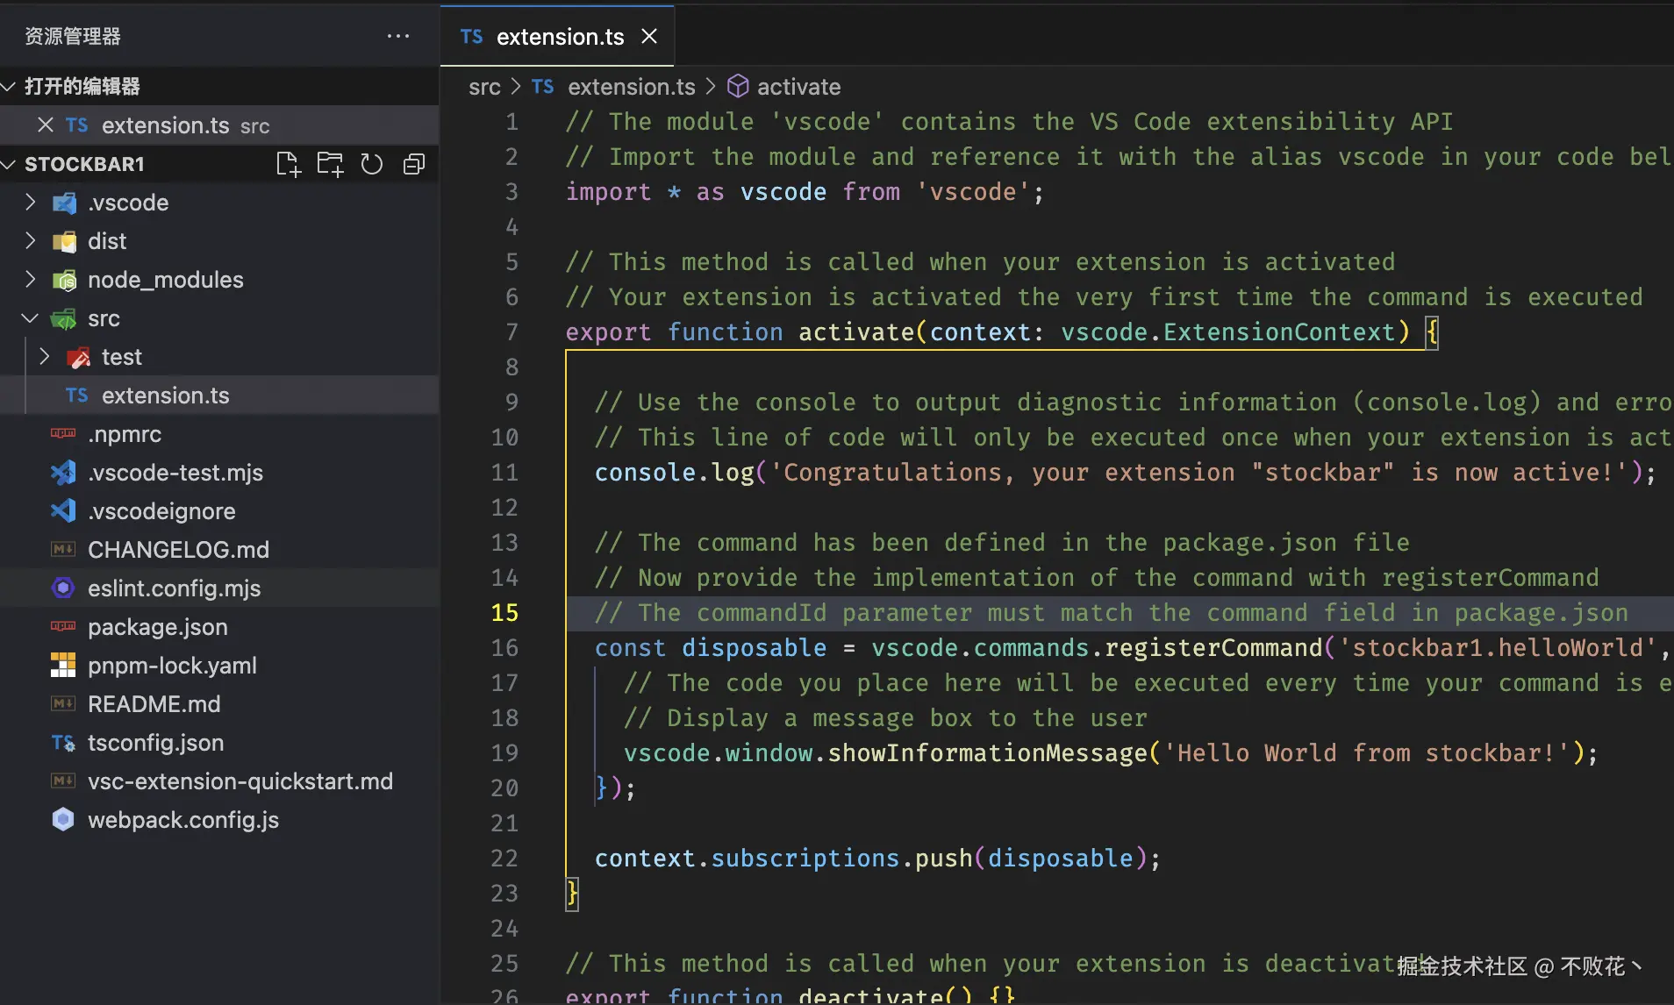Click the src breadcrumb segment
Screen dimensions: 1674x1005
pos(484,87)
